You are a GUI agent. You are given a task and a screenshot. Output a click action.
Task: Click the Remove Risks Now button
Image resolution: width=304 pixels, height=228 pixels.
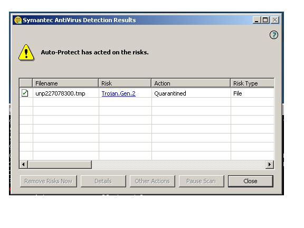tap(48, 181)
